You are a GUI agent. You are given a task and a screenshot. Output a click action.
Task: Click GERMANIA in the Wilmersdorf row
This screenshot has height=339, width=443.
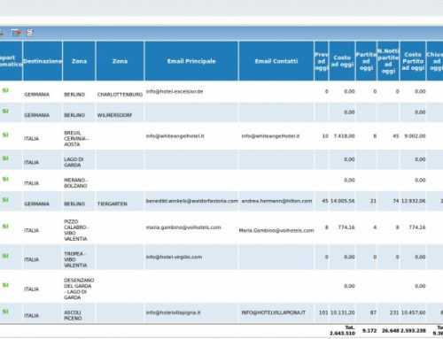click(x=36, y=115)
